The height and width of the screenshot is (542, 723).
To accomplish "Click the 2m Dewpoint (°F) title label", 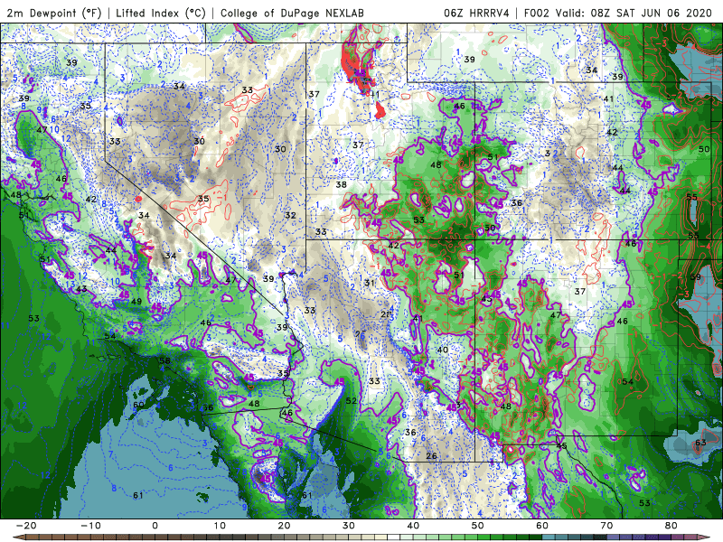I will click(54, 13).
